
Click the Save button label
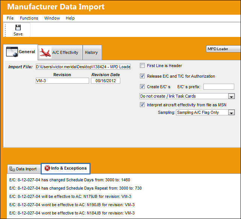point(18,34)
